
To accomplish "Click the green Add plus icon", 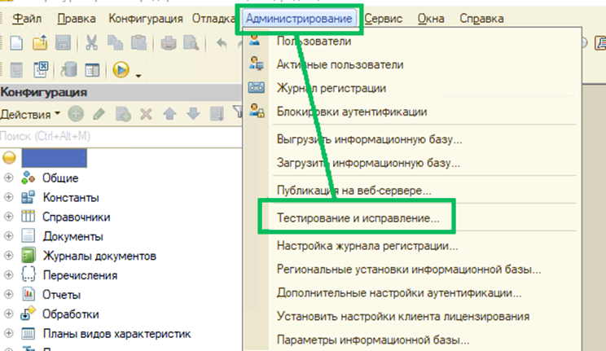I will click(x=76, y=114).
